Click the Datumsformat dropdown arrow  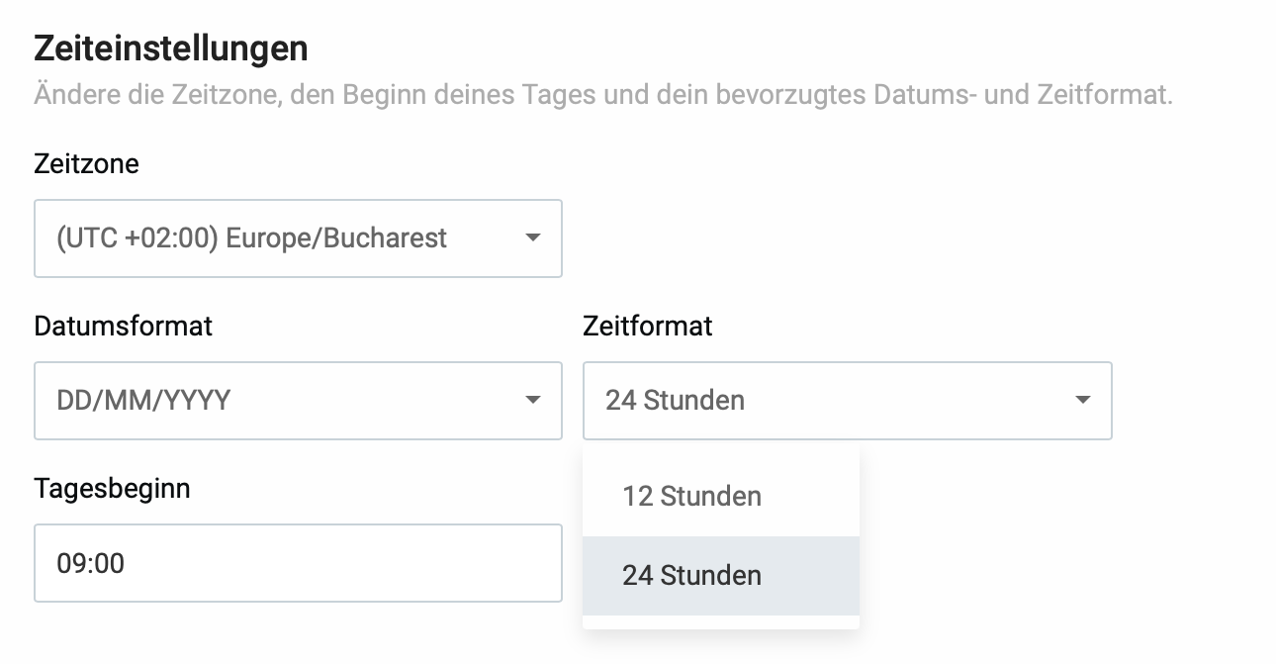[x=534, y=401]
